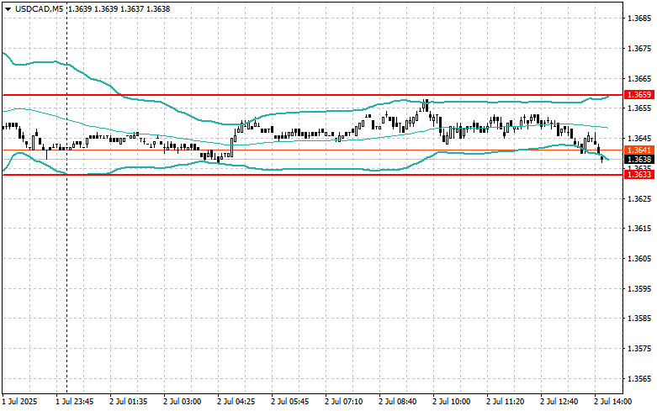Click the 1.3565 price scale value
Screen dimensions: 657x411
(639, 378)
